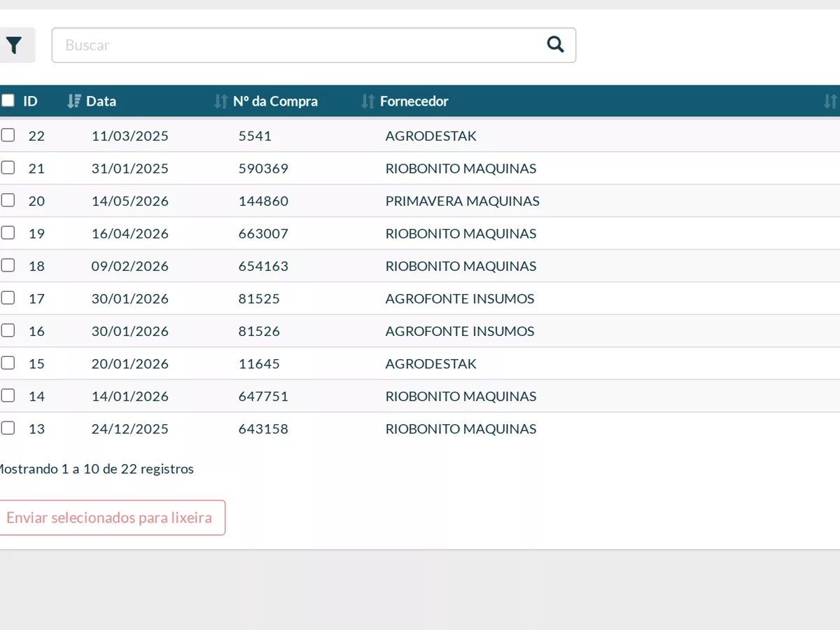Mark the checkbox for record ID 17
This screenshot has height=630, width=840.
point(8,297)
